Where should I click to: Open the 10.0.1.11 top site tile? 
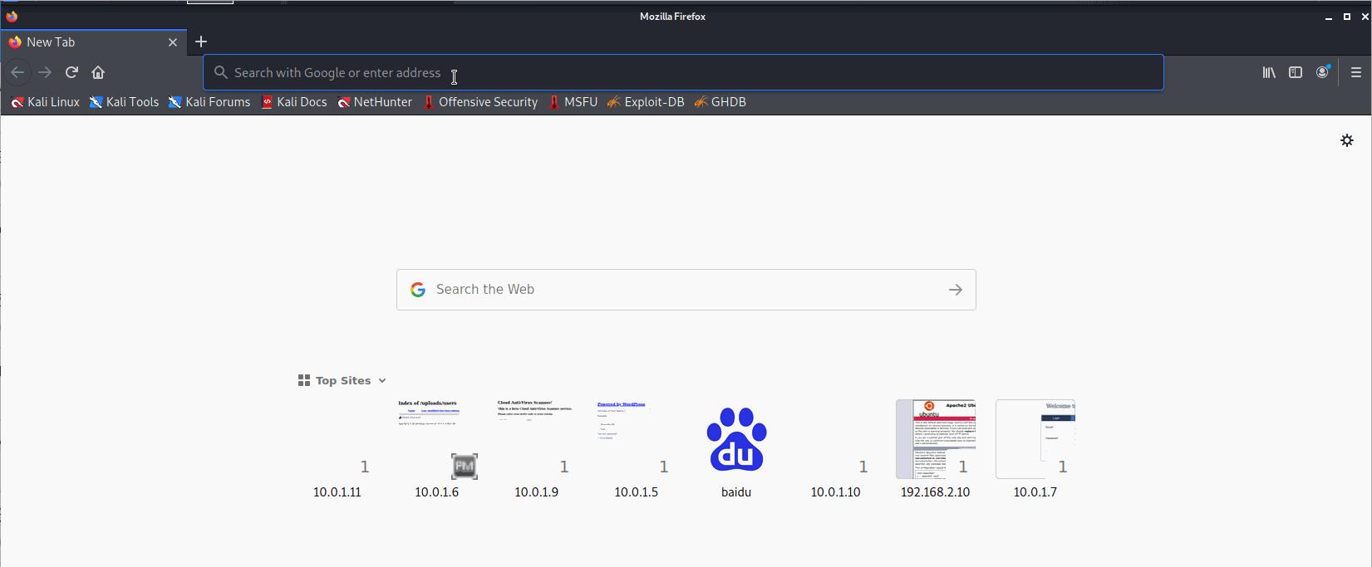click(x=337, y=449)
